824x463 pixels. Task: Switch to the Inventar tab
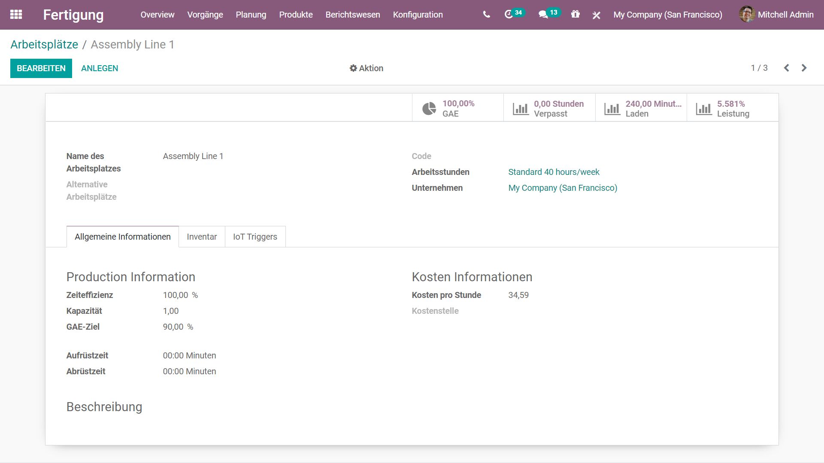[202, 237]
